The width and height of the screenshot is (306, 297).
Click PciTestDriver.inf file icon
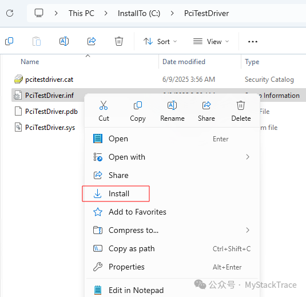(x=18, y=96)
